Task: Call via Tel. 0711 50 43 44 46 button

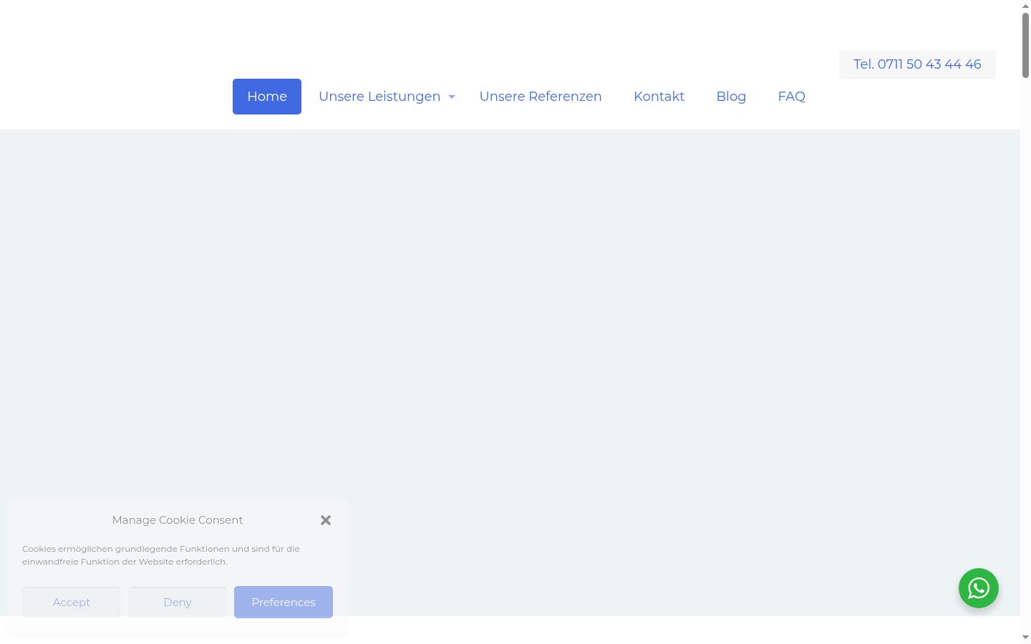Action: [x=917, y=64]
